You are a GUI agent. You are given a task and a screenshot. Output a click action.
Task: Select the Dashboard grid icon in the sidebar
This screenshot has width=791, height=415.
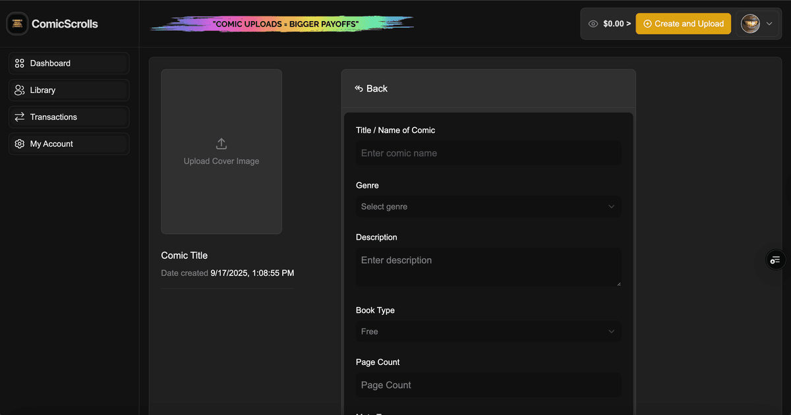point(20,63)
